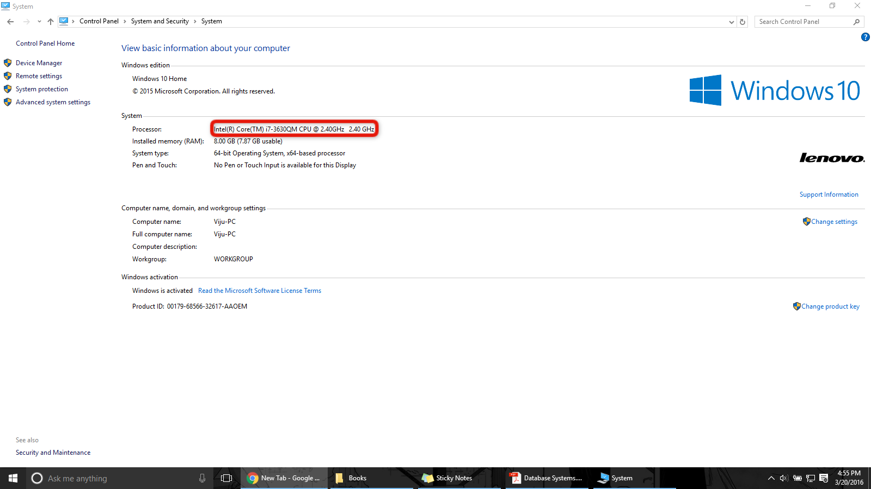Image resolution: width=871 pixels, height=489 pixels.
Task: Open recent locations dropdown arrow
Action: (39, 22)
